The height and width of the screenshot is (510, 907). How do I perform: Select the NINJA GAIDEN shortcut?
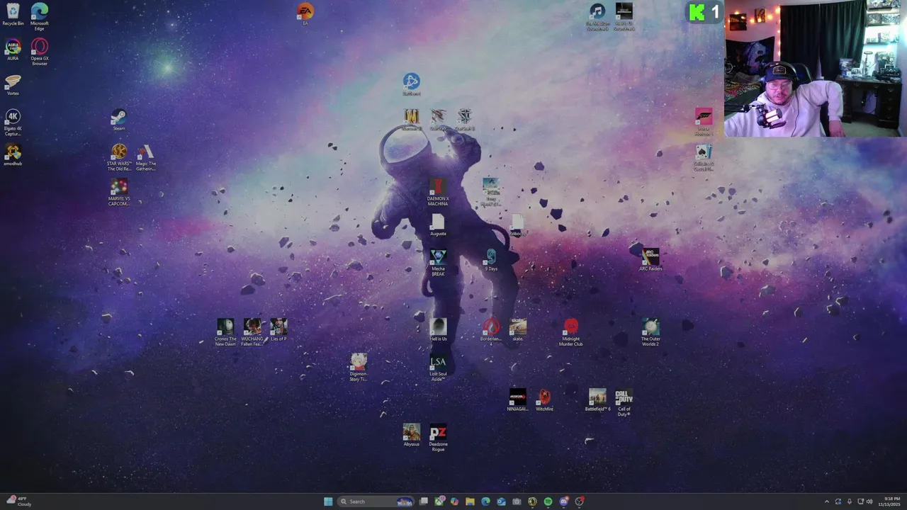pyautogui.click(x=518, y=400)
